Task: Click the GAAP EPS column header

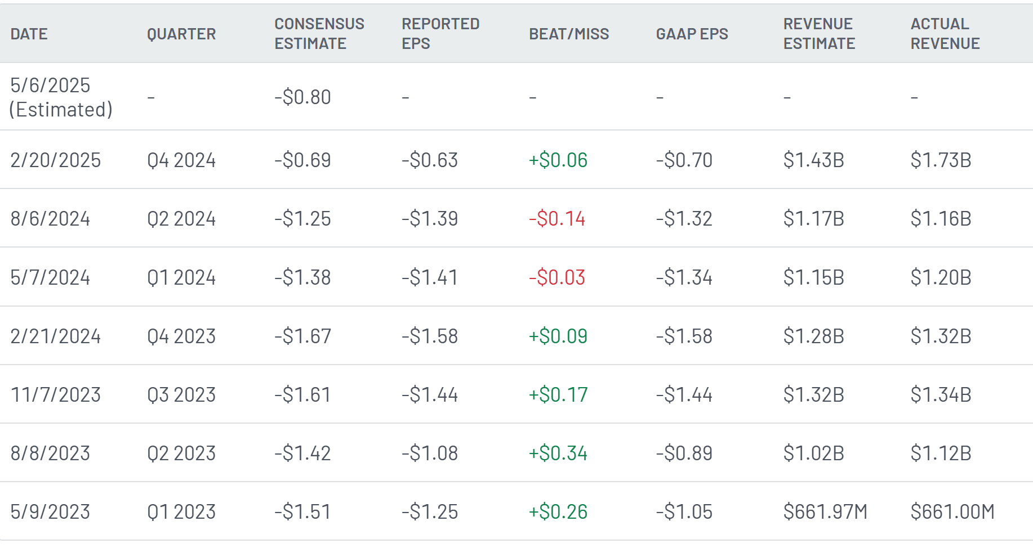Action: pos(692,34)
